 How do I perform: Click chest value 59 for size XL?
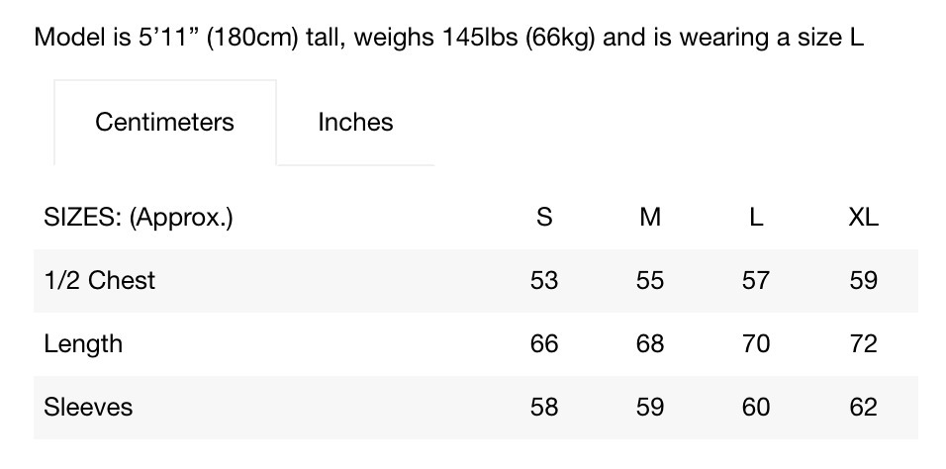pyautogui.click(x=863, y=281)
